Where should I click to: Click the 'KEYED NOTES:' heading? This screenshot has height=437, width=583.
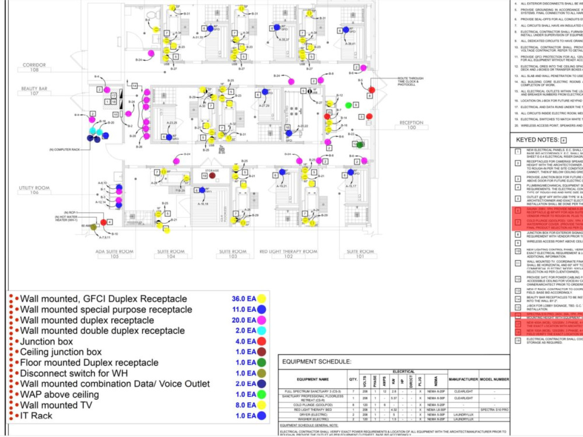point(538,140)
